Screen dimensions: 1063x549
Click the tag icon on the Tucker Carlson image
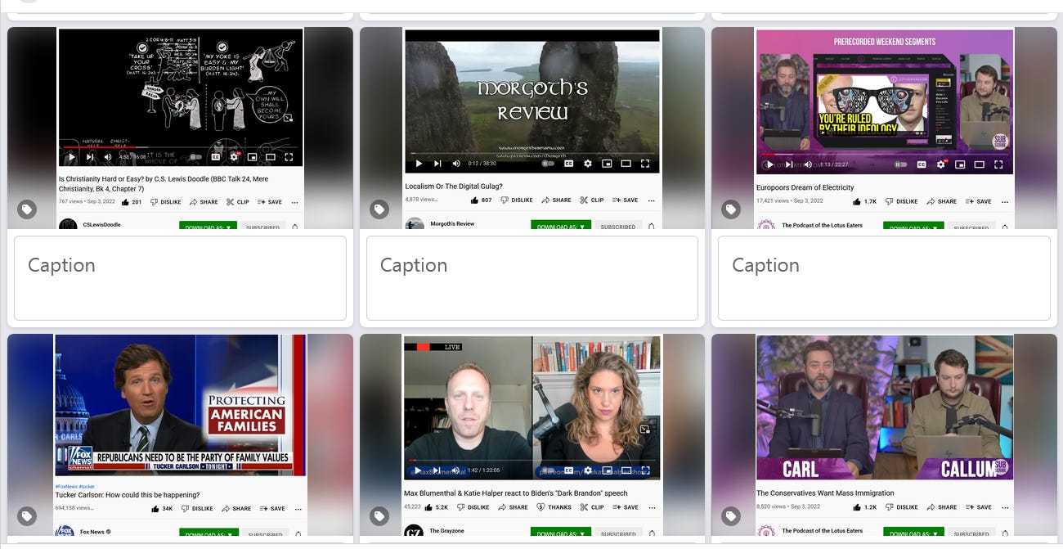27,516
